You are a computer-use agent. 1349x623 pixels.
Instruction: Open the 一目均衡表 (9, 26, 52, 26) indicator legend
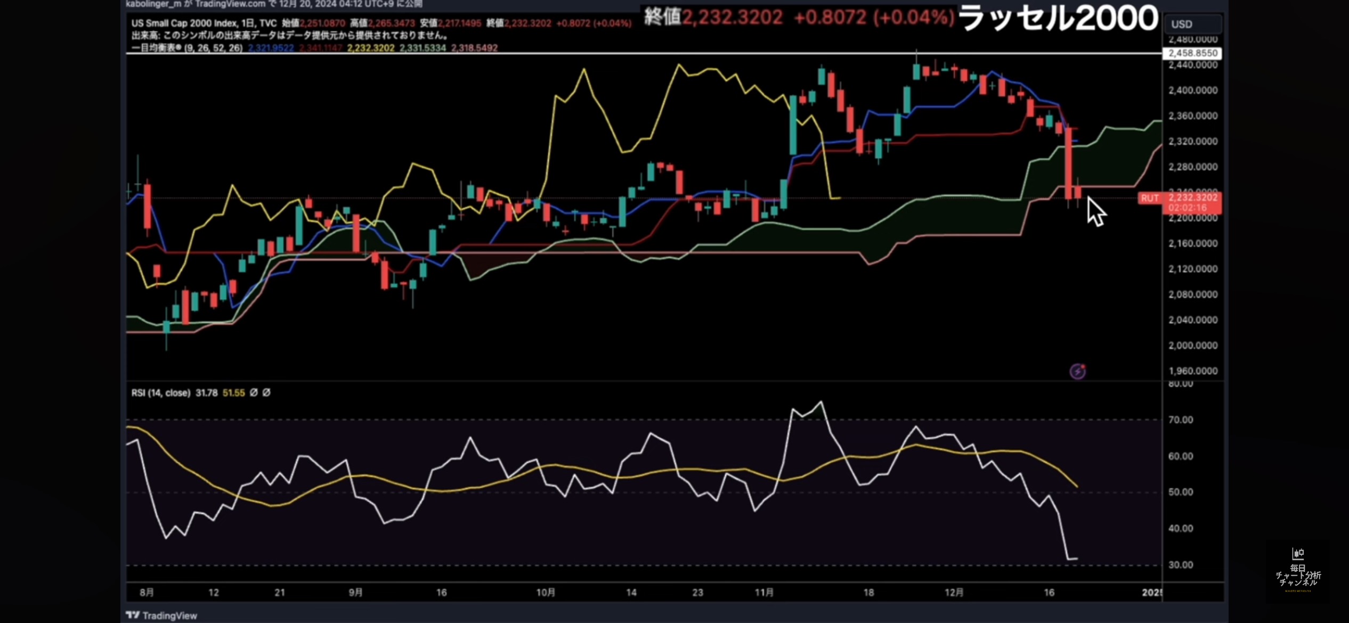click(x=187, y=48)
